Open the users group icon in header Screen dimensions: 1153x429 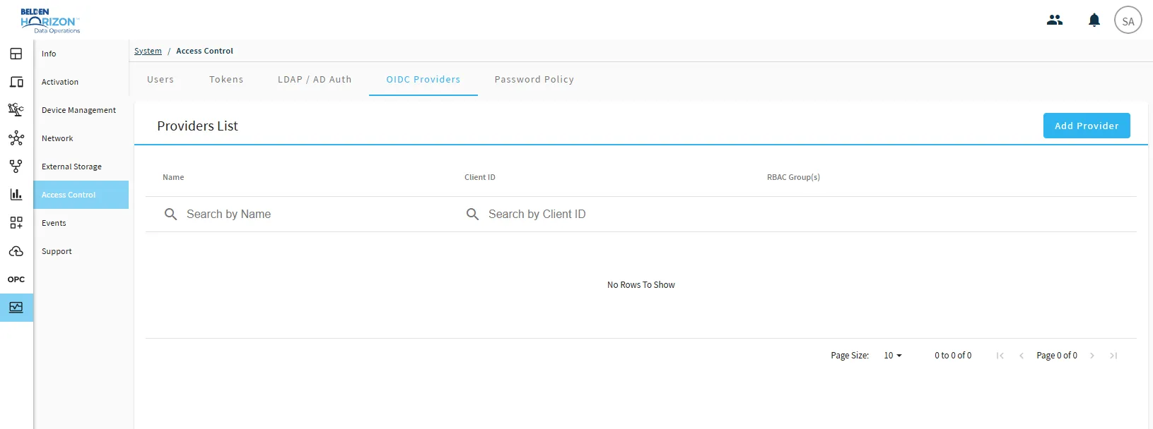(x=1055, y=20)
